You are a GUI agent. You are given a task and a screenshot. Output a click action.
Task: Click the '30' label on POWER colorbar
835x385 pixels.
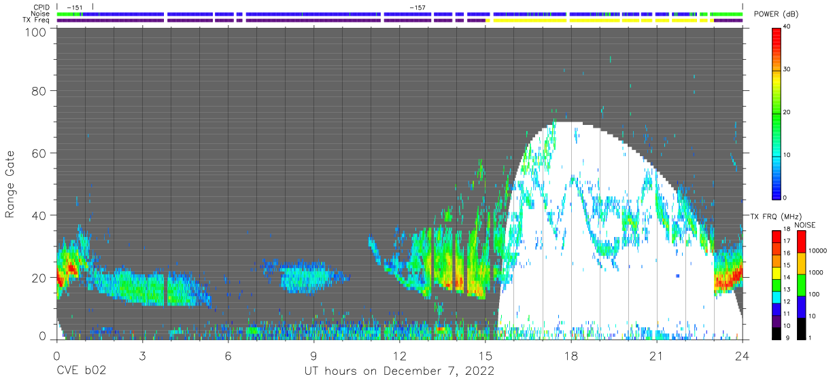tap(787, 69)
